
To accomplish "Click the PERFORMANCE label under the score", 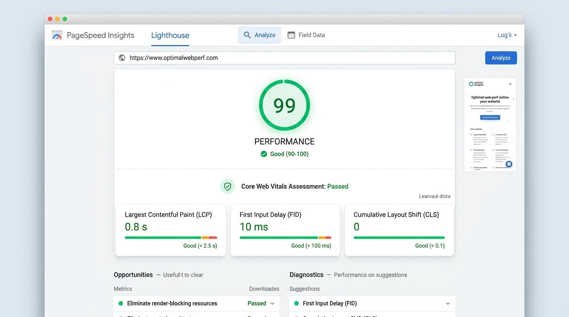I will point(284,142).
